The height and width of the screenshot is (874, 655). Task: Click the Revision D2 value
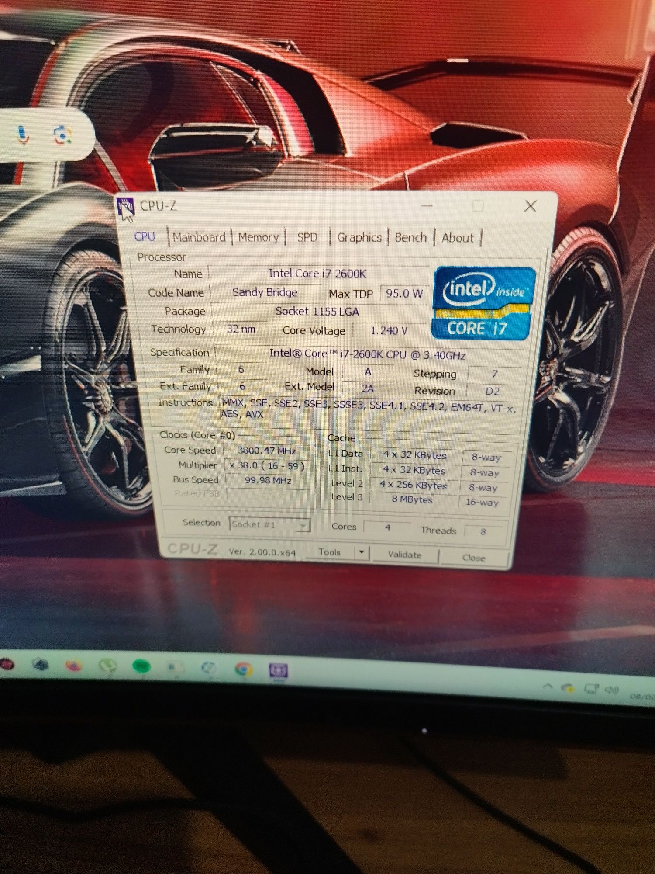click(x=493, y=392)
